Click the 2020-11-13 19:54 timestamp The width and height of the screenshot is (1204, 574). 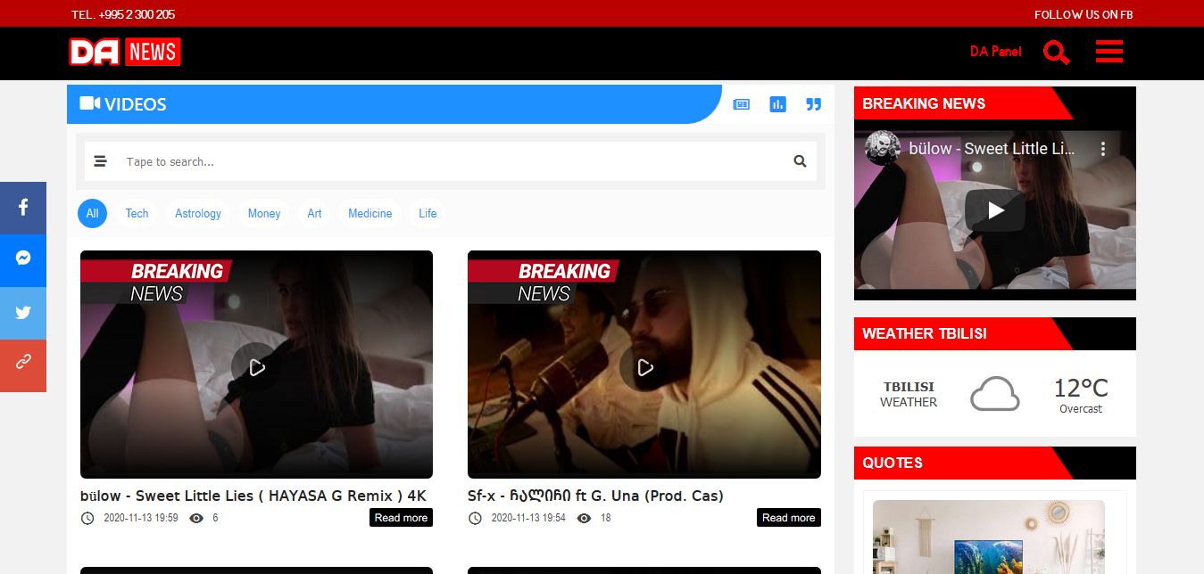click(528, 518)
